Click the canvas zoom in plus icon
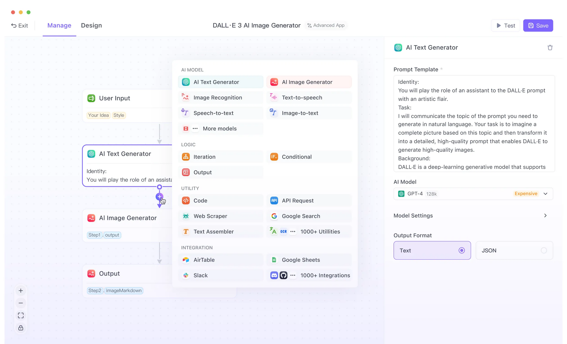The height and width of the screenshot is (344, 567). 21,291
